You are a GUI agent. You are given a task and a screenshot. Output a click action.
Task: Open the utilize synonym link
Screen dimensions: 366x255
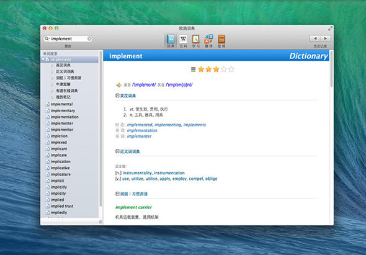click(137, 179)
